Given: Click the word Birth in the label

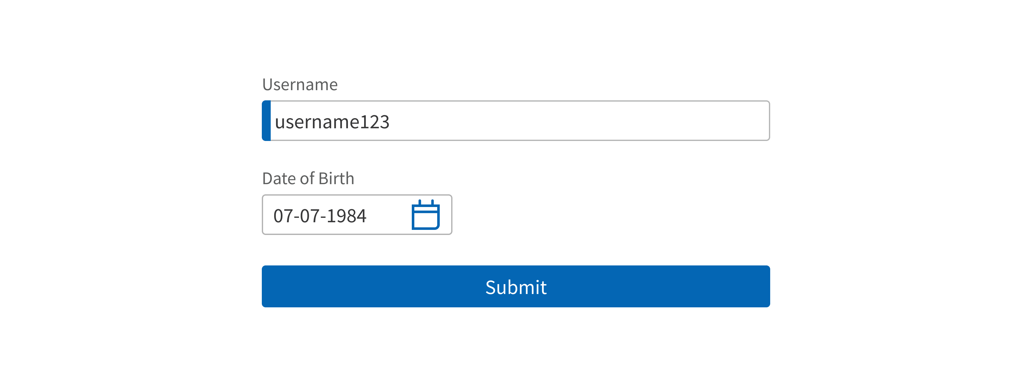Looking at the screenshot, I should click(336, 178).
